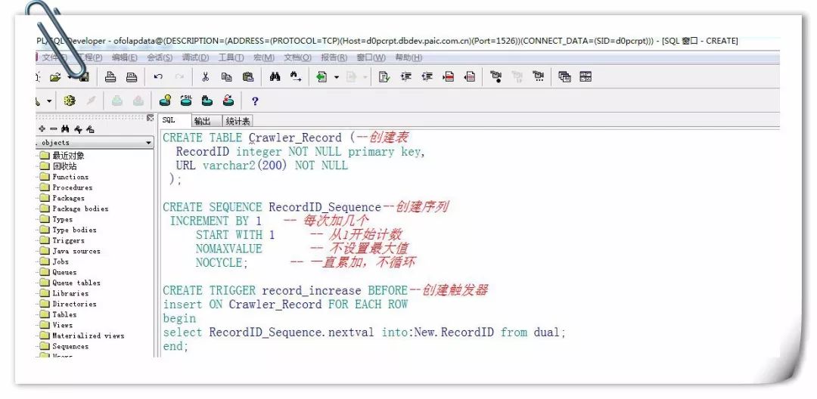Expand the tree with the browser's plus icon

[42, 129]
